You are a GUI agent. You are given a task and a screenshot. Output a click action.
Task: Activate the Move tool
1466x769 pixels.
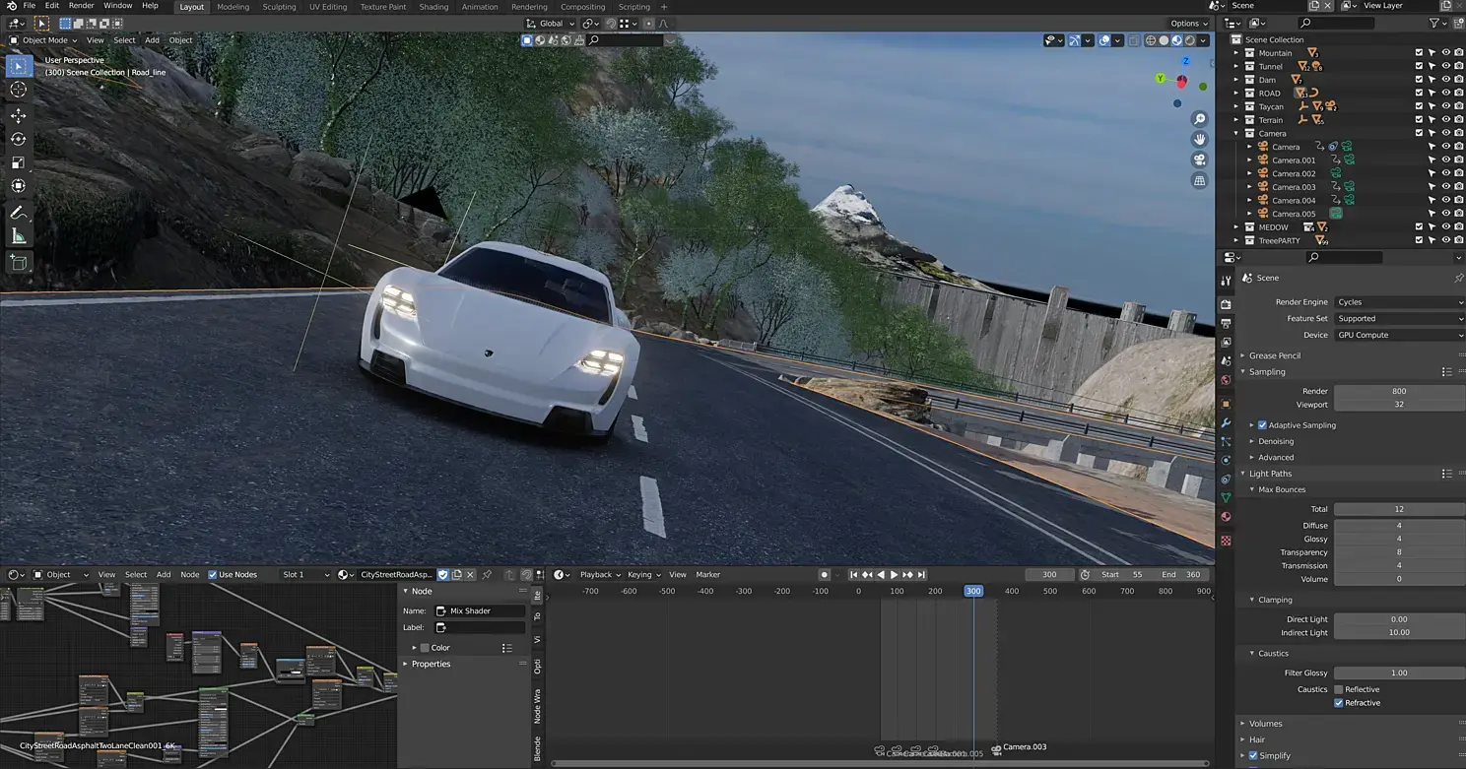(x=18, y=115)
